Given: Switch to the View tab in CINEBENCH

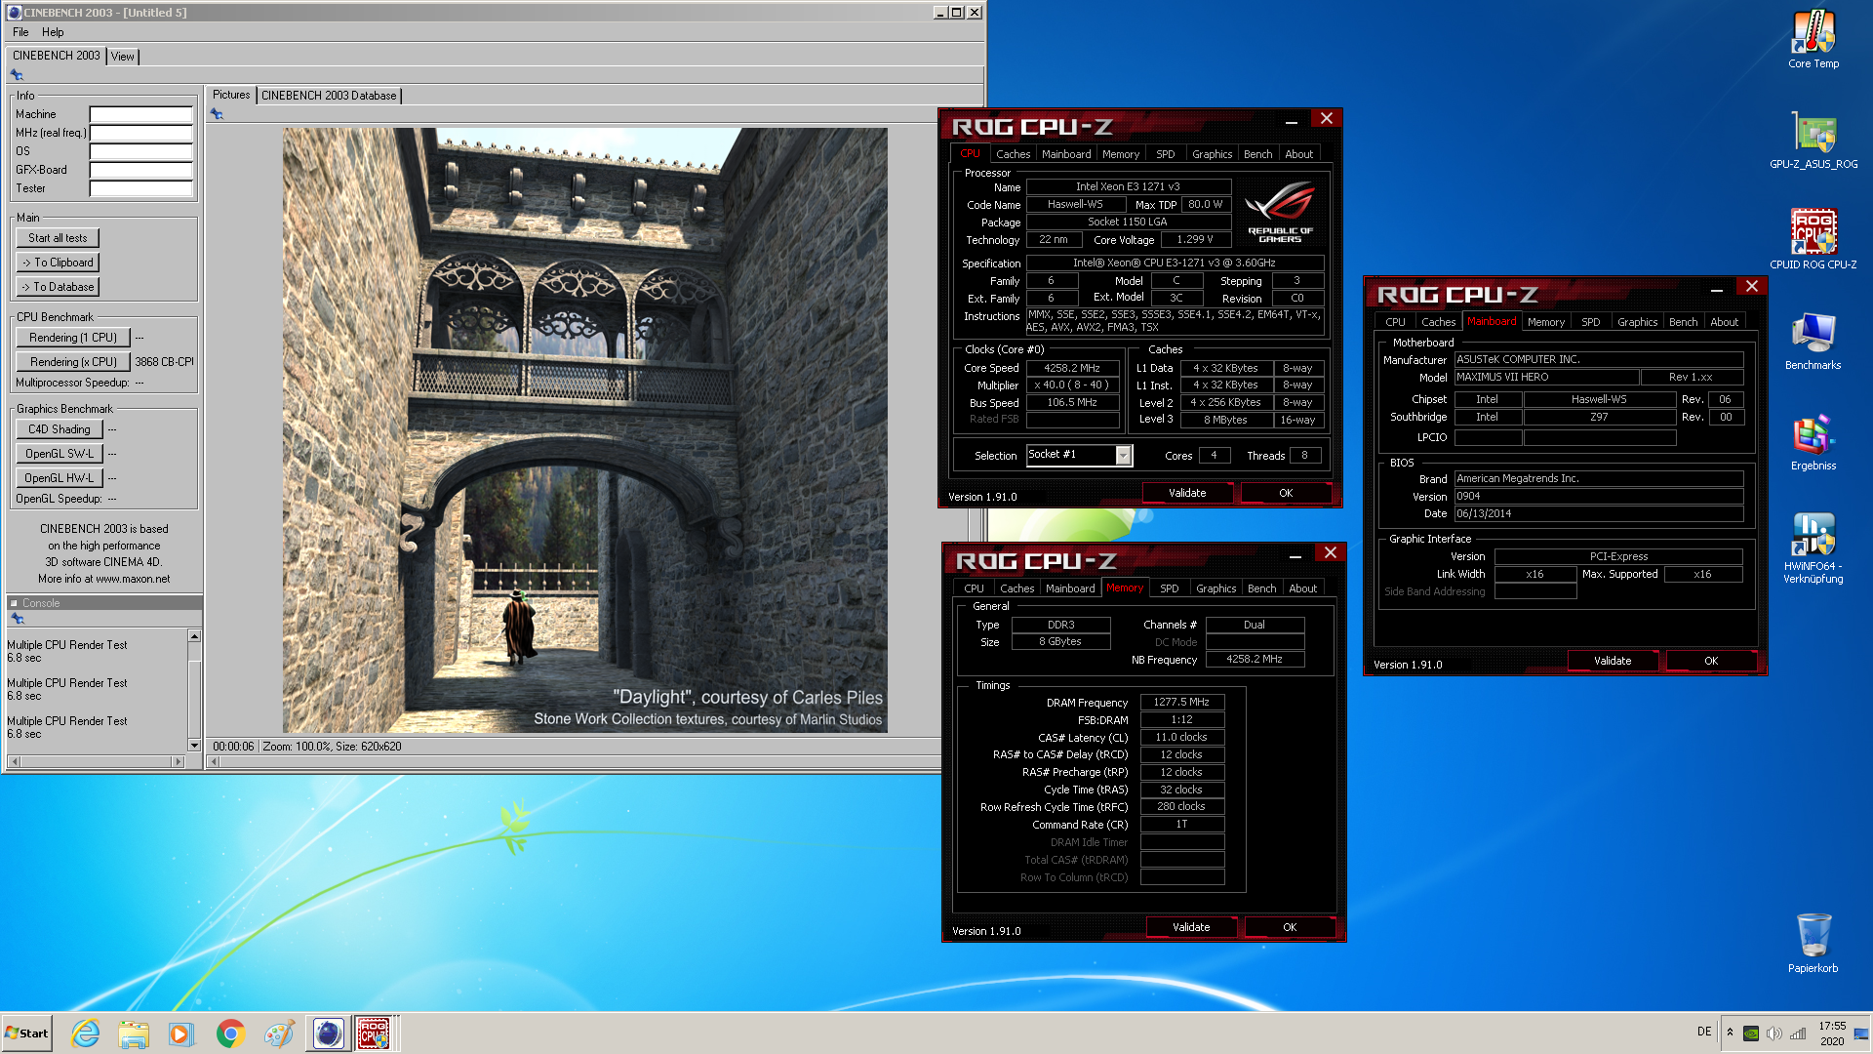Looking at the screenshot, I should click(x=123, y=57).
